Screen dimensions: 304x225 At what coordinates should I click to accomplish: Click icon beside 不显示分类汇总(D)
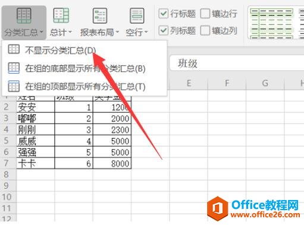pos(14,49)
